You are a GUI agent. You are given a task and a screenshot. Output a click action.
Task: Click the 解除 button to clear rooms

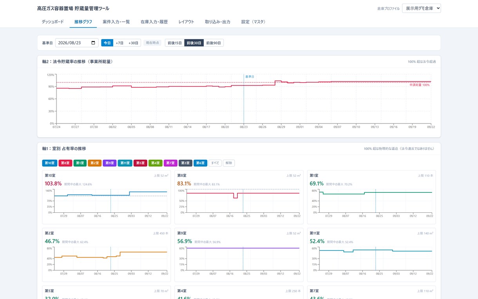click(x=229, y=163)
